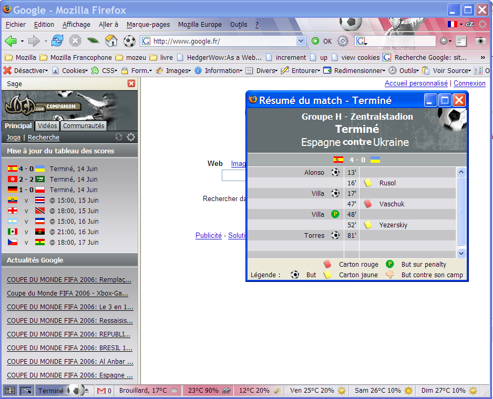Click the soccer ball toolbar icon
Viewport: 493px width, 399px height.
pos(129,41)
